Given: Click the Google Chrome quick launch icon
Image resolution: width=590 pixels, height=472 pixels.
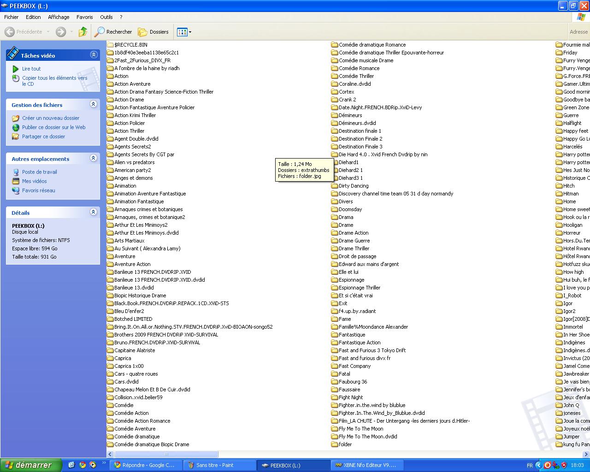Looking at the screenshot, I should tap(83, 465).
